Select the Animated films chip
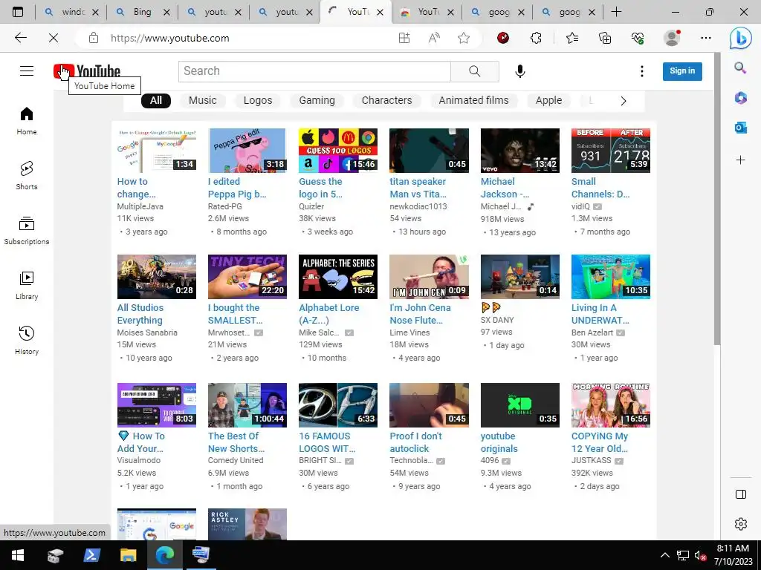761x570 pixels. pos(473,100)
